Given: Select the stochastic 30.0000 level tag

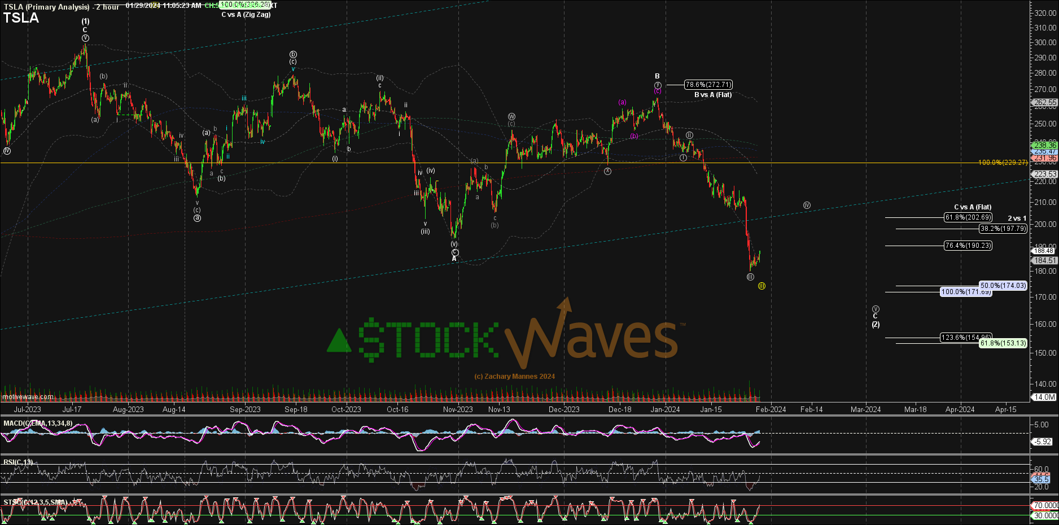Looking at the screenshot, I should click(1045, 515).
